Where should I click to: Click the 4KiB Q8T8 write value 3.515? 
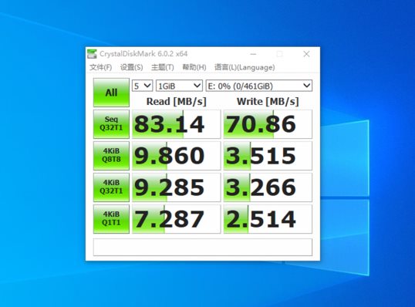click(268, 156)
